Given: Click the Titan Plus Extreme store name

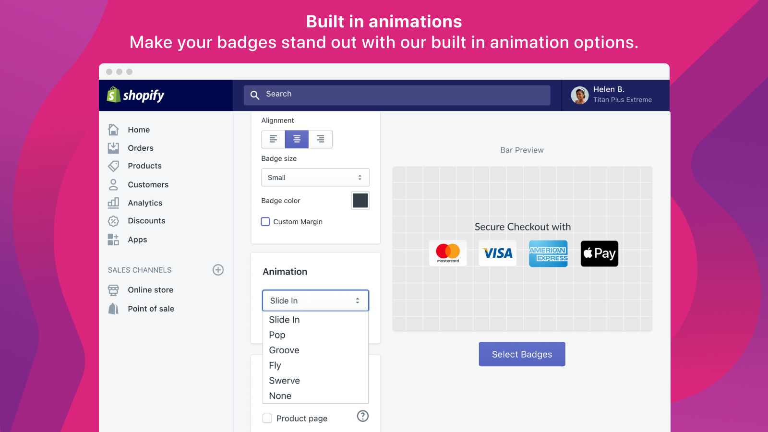Looking at the screenshot, I should click(623, 100).
